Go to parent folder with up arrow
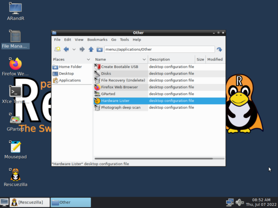 pos(91,49)
